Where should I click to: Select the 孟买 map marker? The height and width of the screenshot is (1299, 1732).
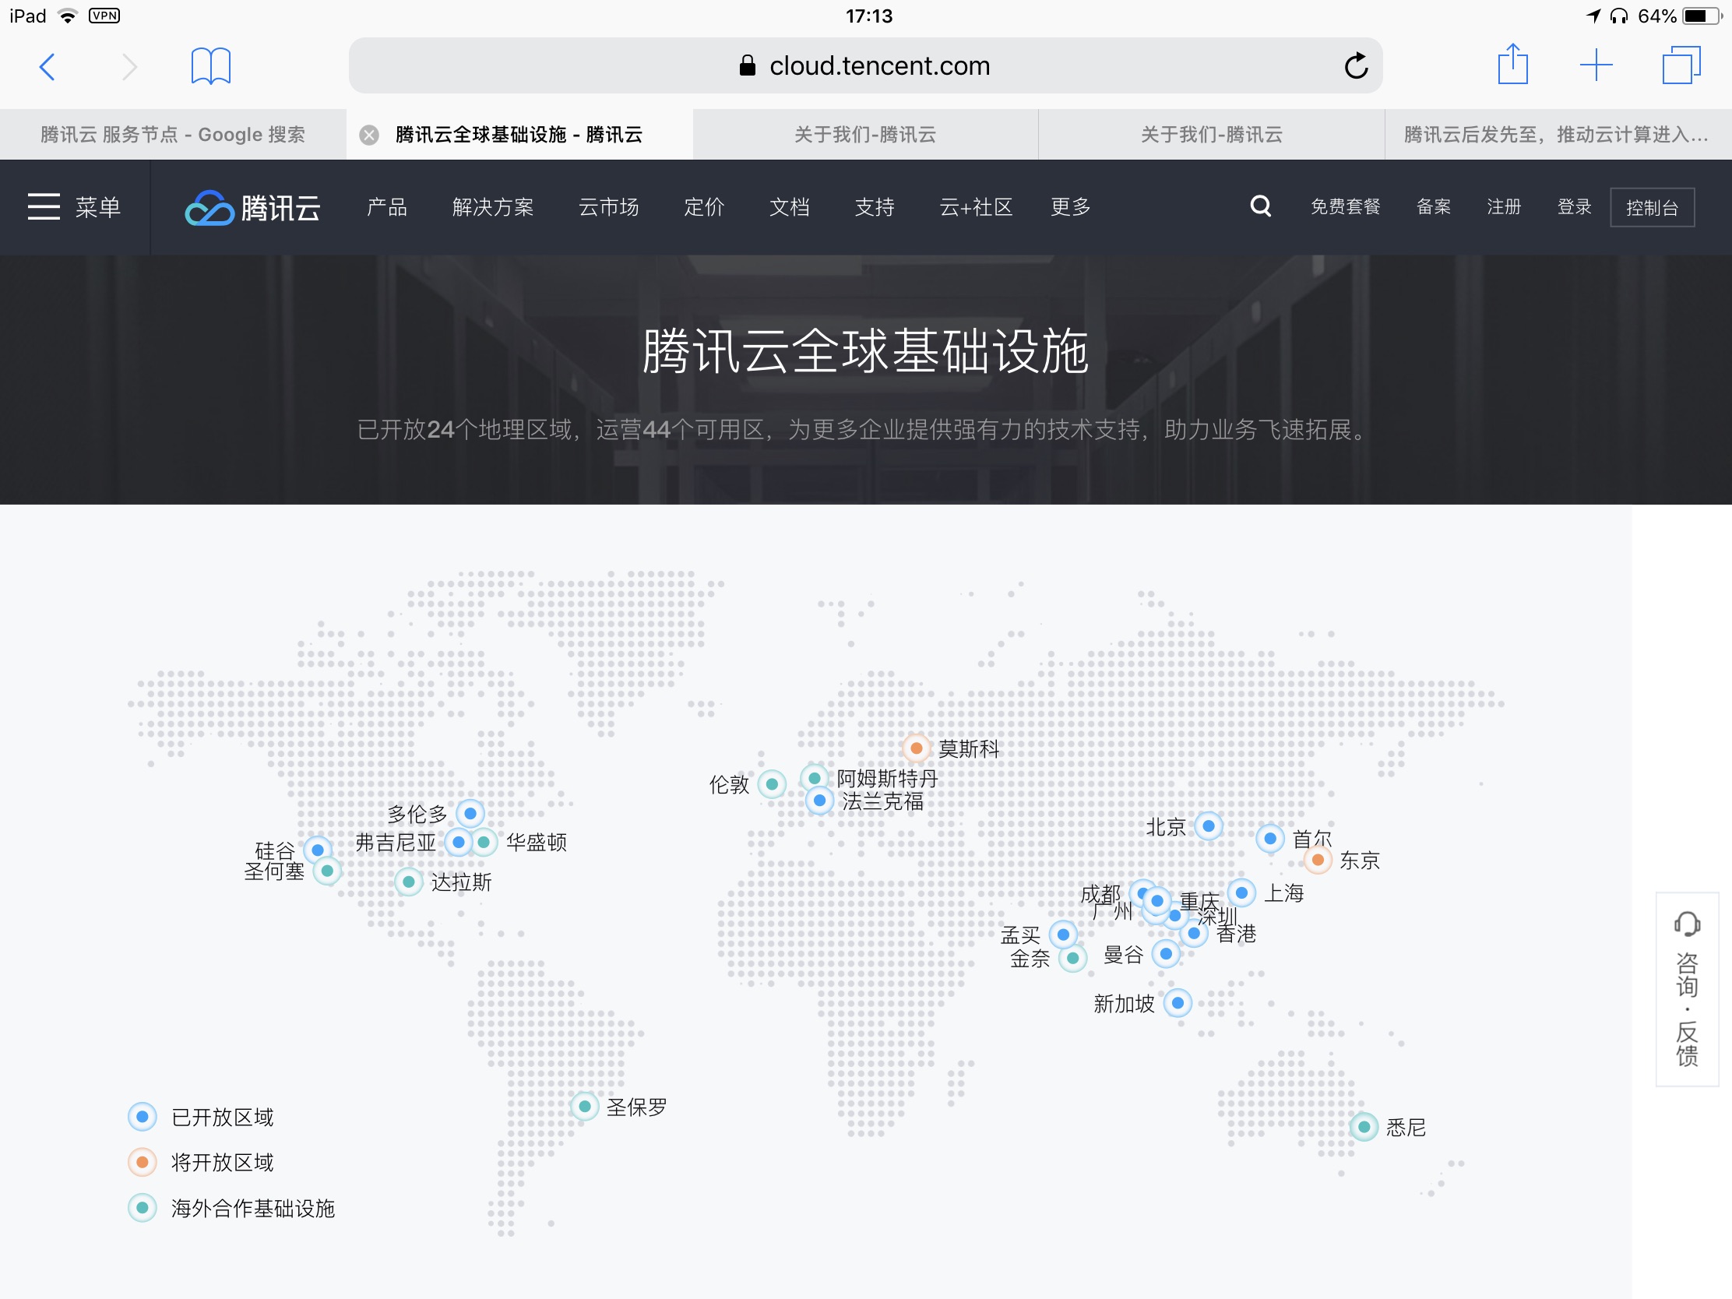click(1063, 934)
